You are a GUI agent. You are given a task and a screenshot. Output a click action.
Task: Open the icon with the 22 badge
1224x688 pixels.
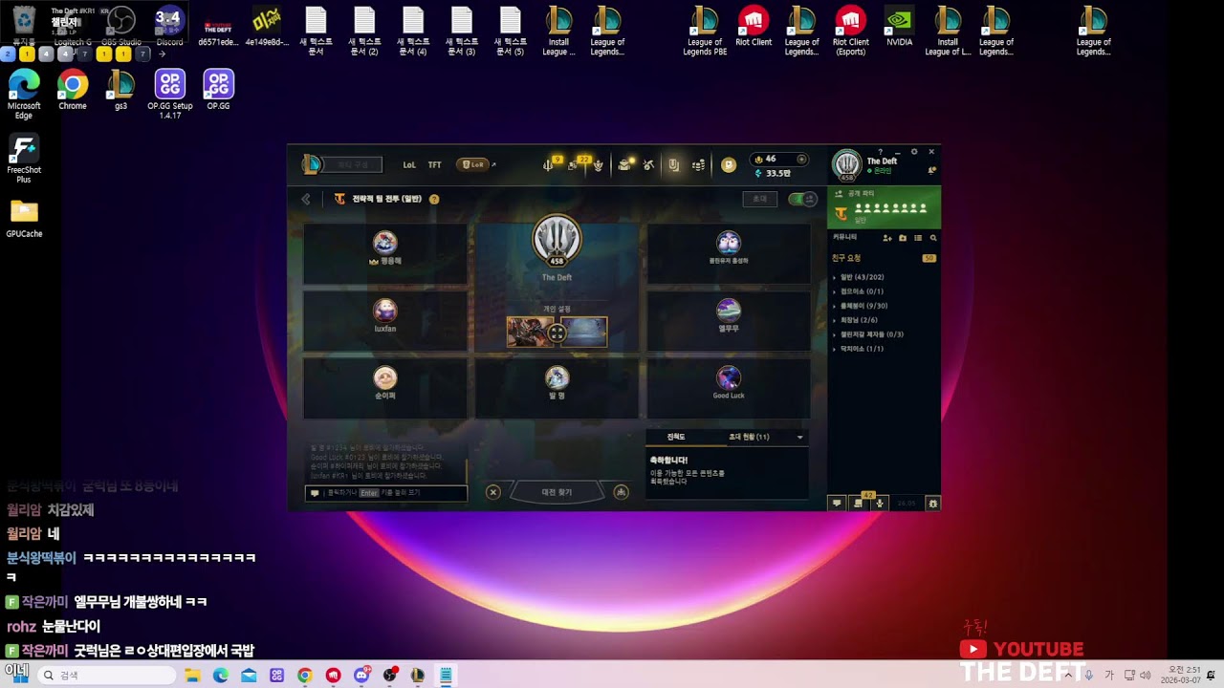pyautogui.click(x=574, y=164)
